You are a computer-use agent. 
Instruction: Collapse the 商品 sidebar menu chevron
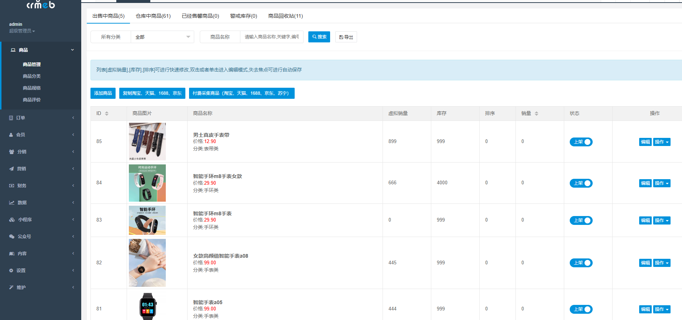coord(72,50)
